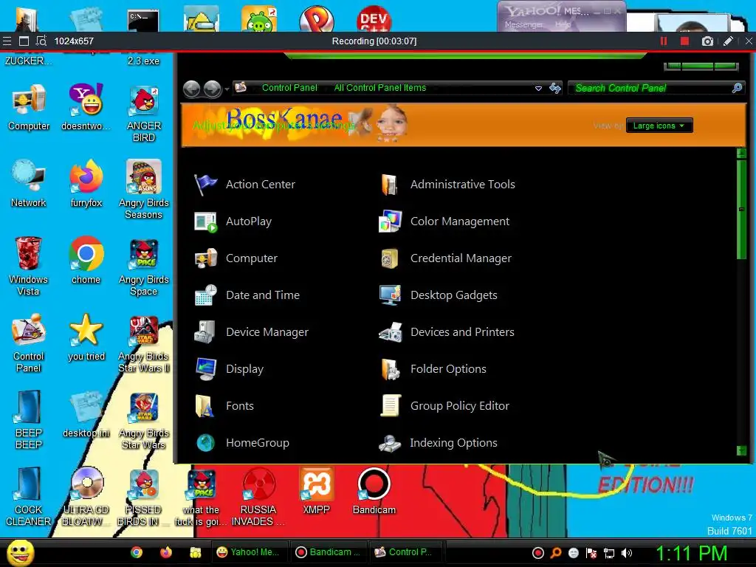Open the Date and Time icon
This screenshot has height=567, width=756.
pos(205,295)
